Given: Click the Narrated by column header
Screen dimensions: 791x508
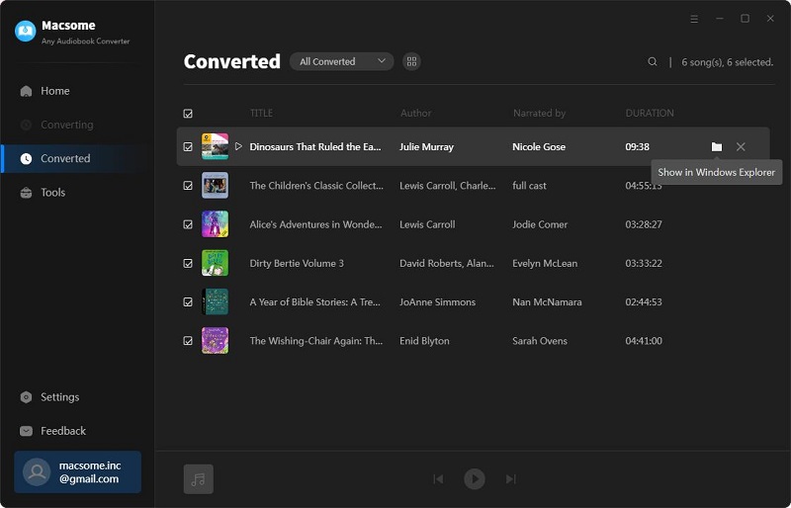Looking at the screenshot, I should (539, 113).
